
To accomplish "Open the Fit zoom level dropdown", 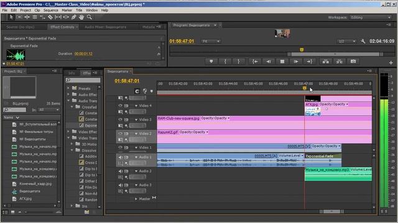I will pos(211,42).
